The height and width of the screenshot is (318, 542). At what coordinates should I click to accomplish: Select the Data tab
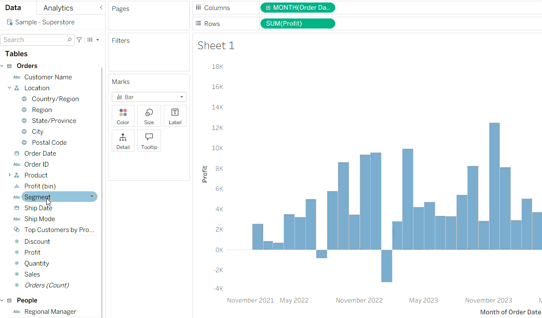point(13,8)
